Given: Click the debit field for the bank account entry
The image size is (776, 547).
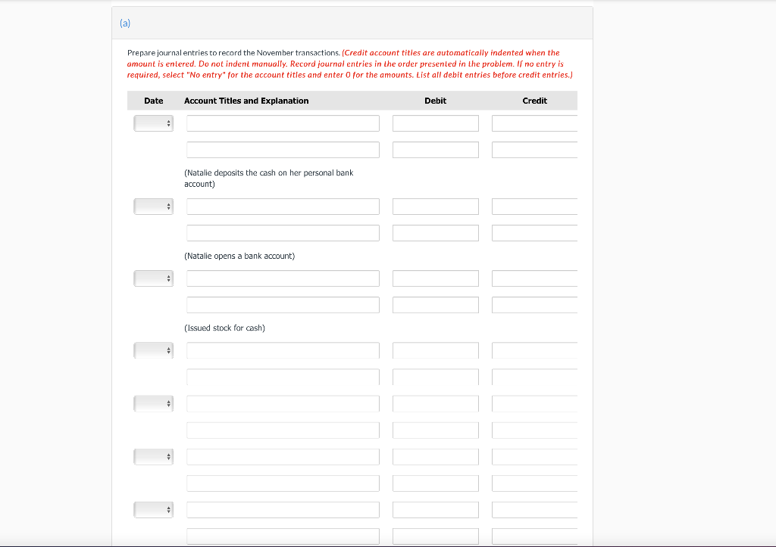Looking at the screenshot, I should (x=435, y=206).
